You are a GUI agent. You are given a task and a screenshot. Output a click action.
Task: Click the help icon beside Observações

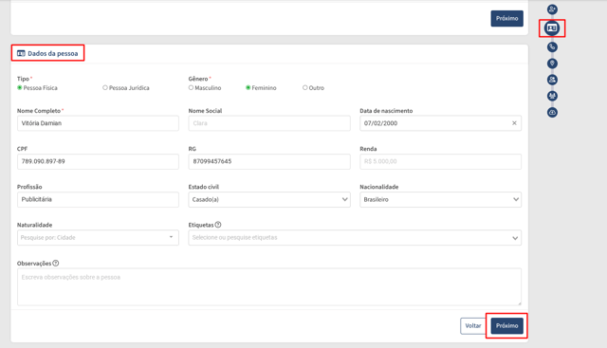(x=56, y=263)
